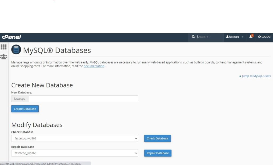Click the Repair Database button

[158, 153]
